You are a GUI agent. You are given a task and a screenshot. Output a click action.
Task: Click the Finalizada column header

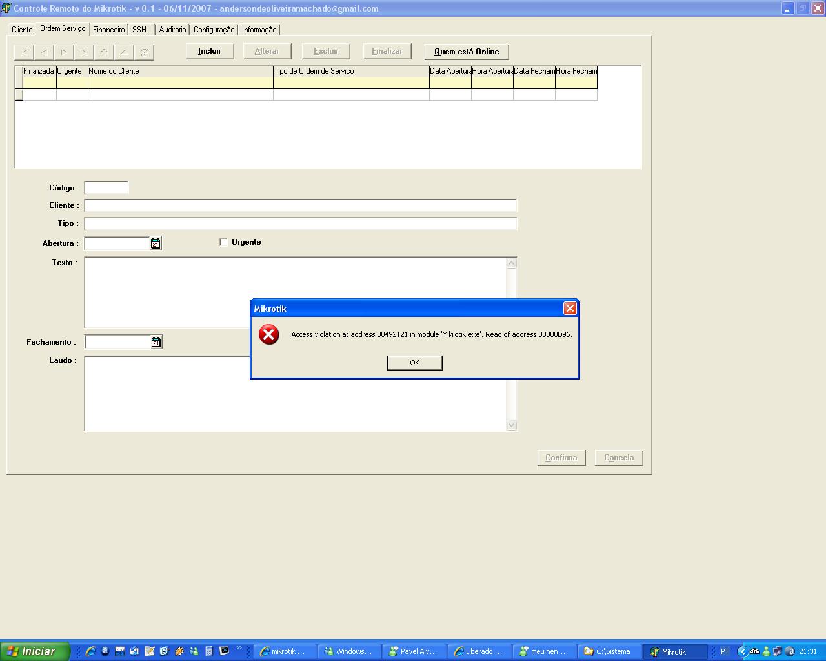(x=39, y=71)
